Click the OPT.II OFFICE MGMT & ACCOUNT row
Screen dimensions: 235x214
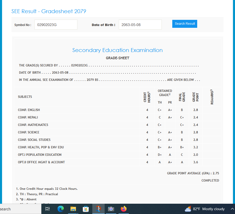pyautogui.click(x=41, y=162)
